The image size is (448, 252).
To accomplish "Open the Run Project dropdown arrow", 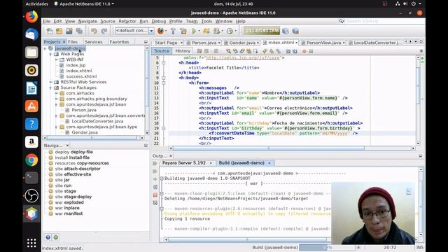I will point(199,31).
